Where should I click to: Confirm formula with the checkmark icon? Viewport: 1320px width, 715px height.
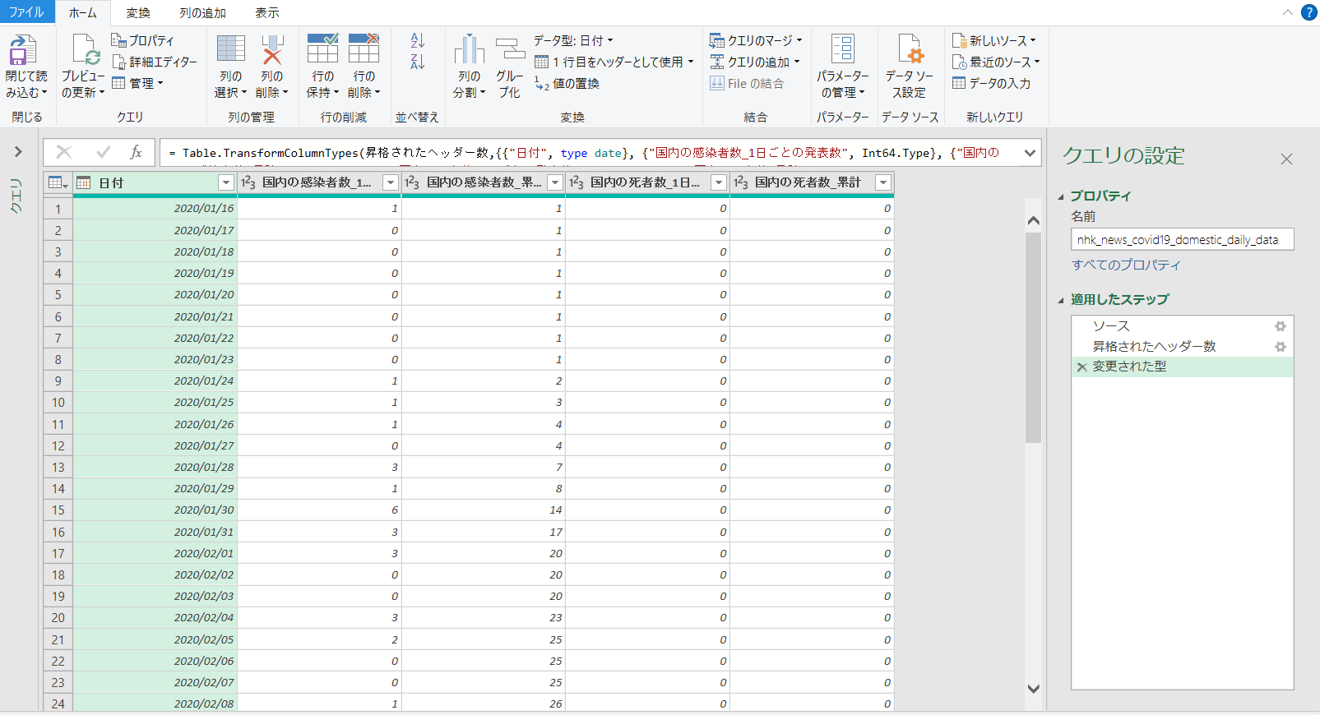[104, 152]
